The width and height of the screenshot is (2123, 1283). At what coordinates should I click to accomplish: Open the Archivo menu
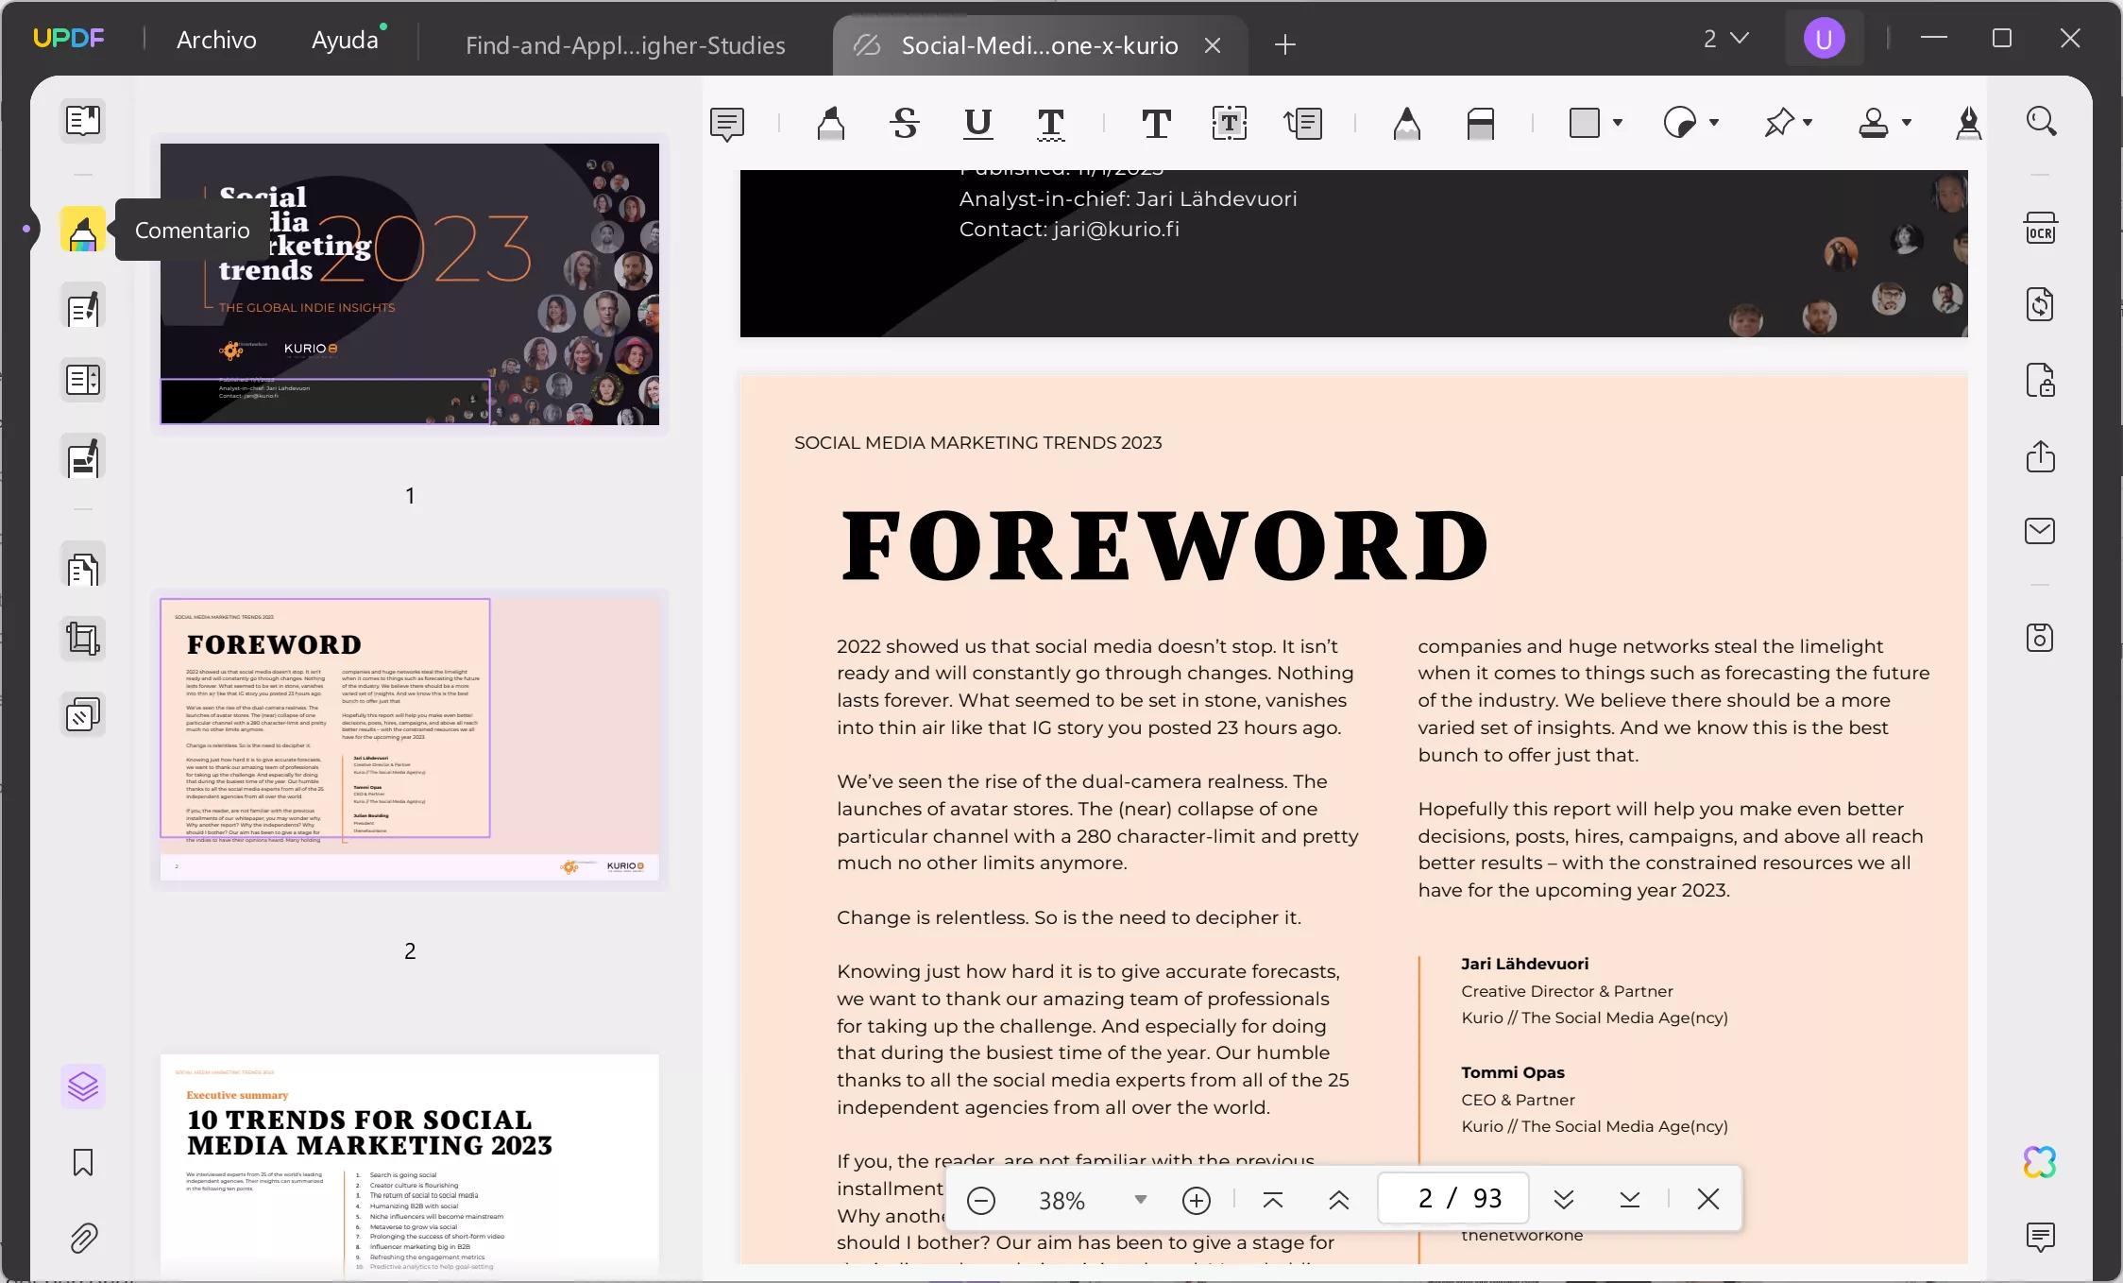click(216, 40)
